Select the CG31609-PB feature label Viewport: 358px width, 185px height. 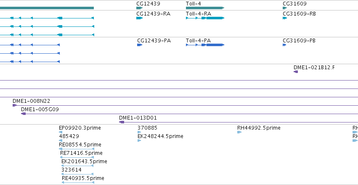[299, 41]
